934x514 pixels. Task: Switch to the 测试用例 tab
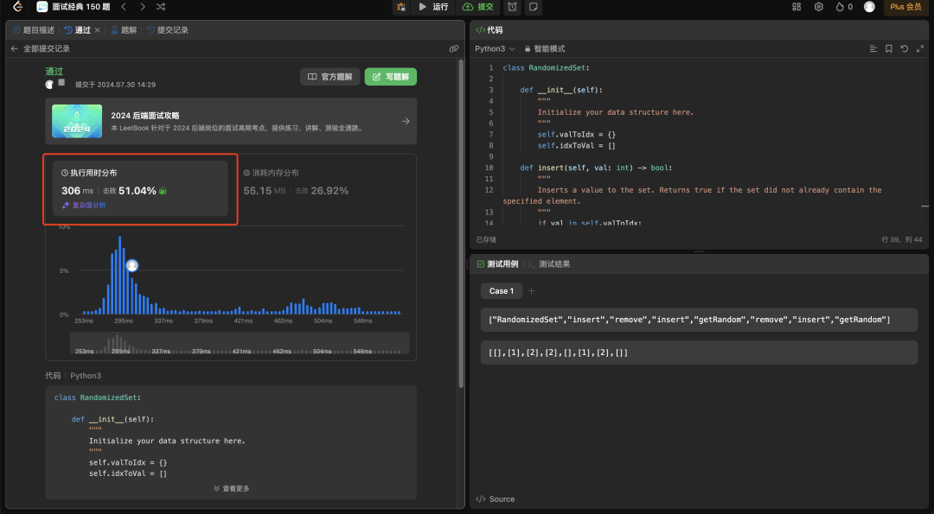[x=498, y=263]
